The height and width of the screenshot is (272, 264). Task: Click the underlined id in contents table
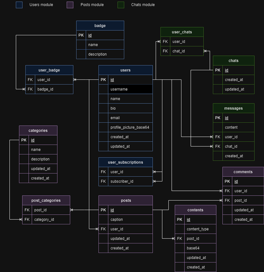pos(188,220)
